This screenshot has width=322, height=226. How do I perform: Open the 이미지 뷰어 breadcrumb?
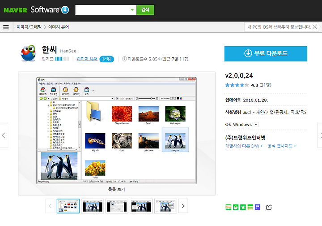pos(59,27)
